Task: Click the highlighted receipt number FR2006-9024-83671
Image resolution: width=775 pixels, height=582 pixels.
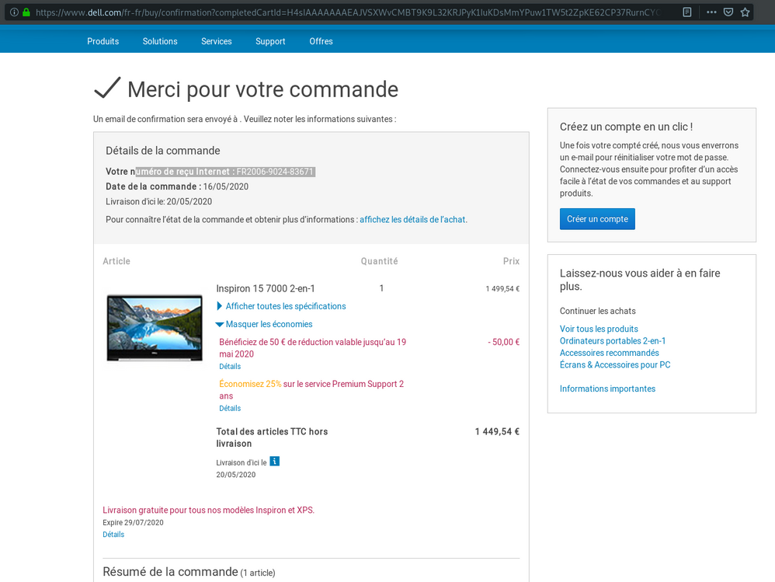Action: [275, 172]
